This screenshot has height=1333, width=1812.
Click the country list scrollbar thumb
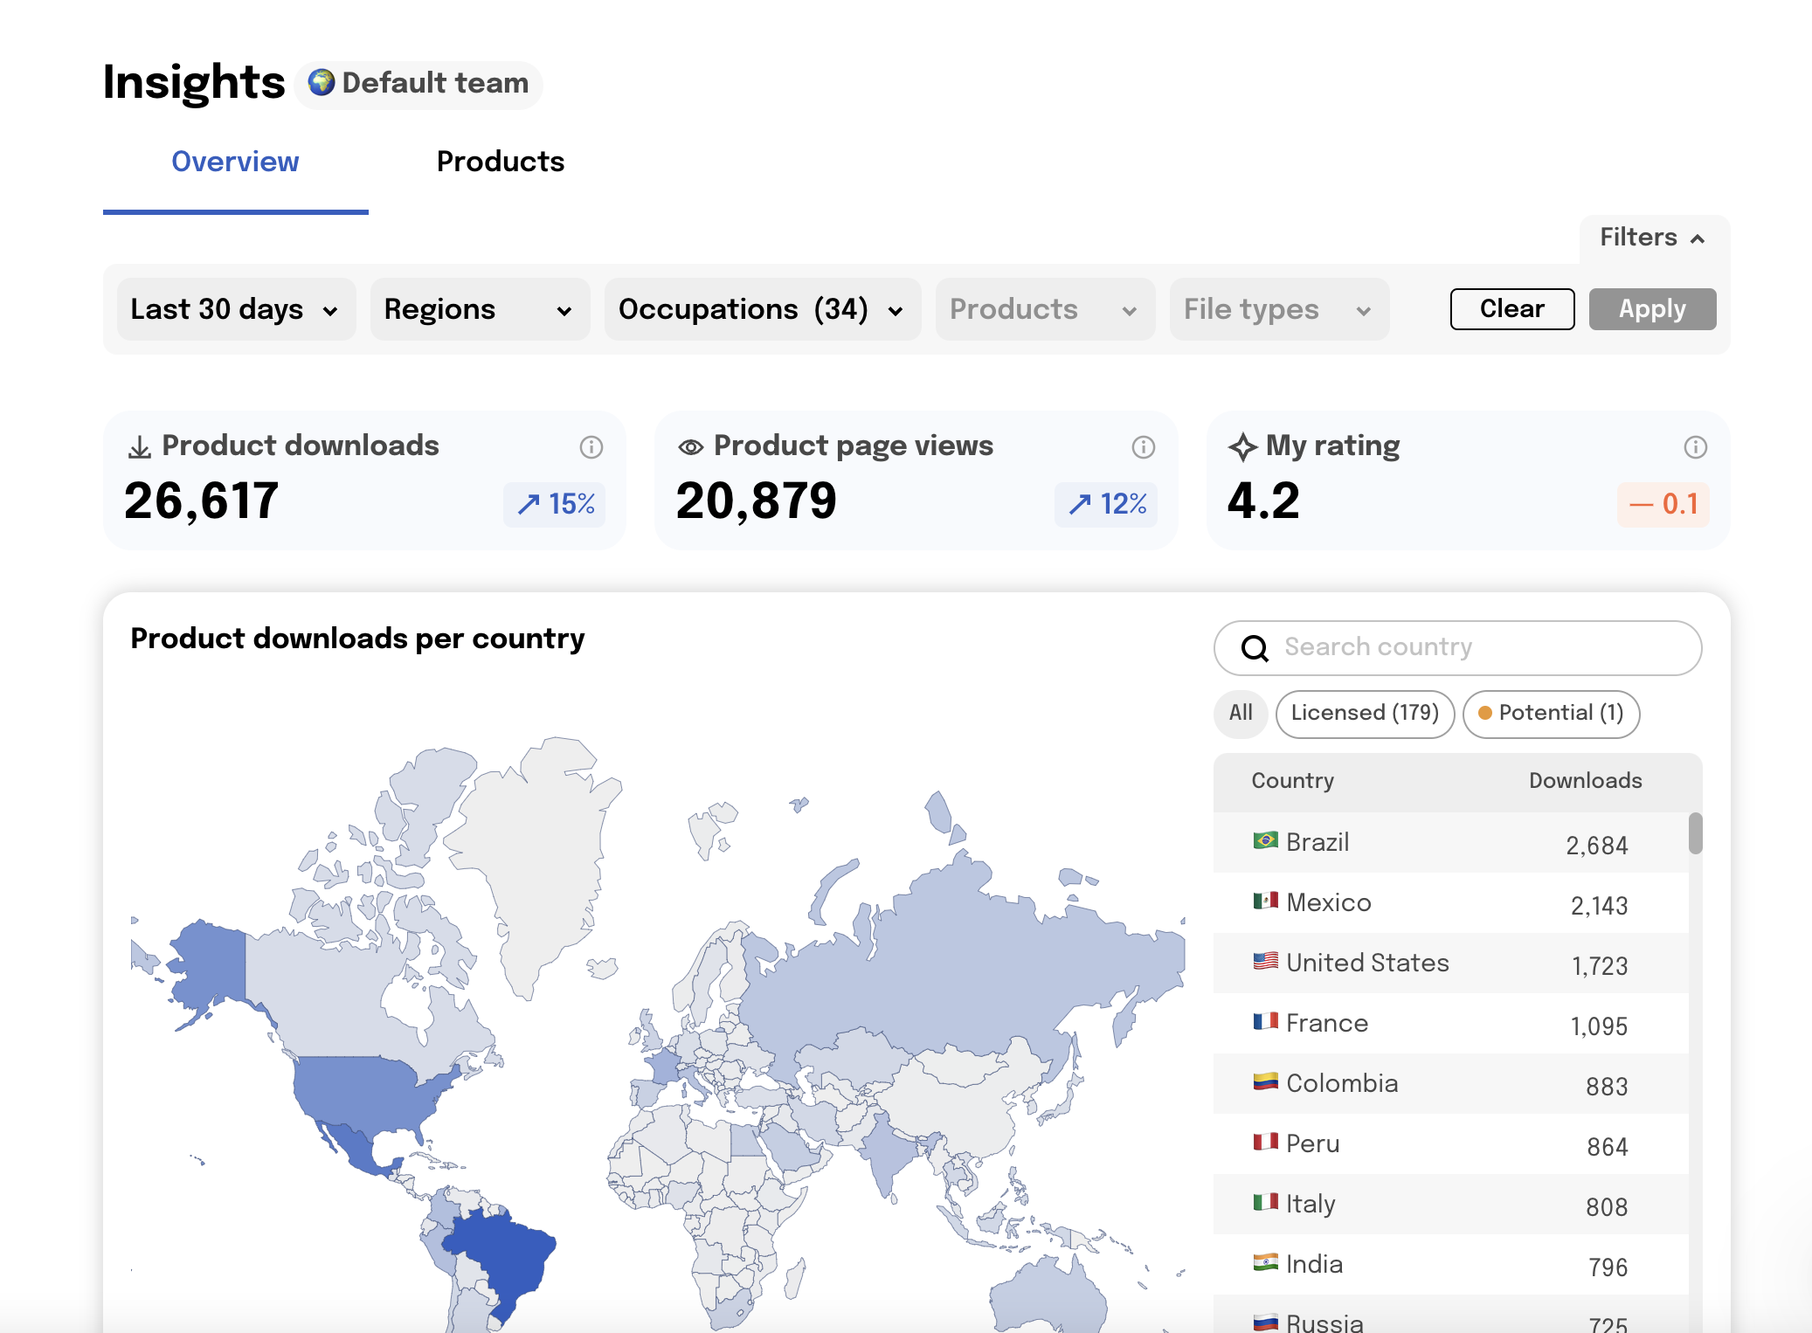[x=1695, y=833]
